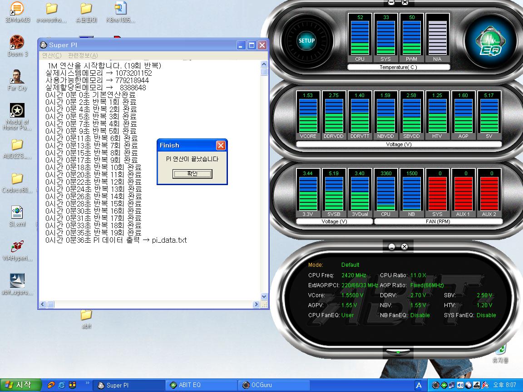Click the Super PI horizontal scrollbar right arrow
This screenshot has height=392, width=523.
256,304
